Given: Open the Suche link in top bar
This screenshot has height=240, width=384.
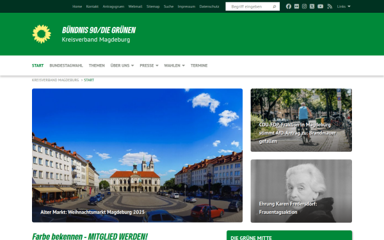Looking at the screenshot, I should pos(168,6).
